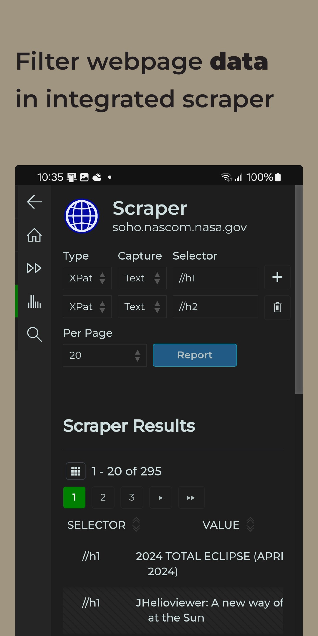
Task: Tap the back arrow in sidebar
Action: click(x=34, y=202)
